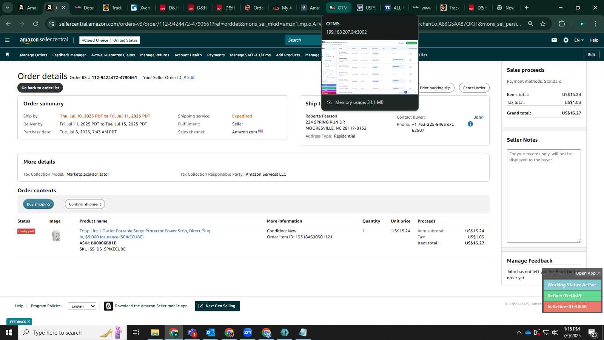Open the settings gear icon

566,40
